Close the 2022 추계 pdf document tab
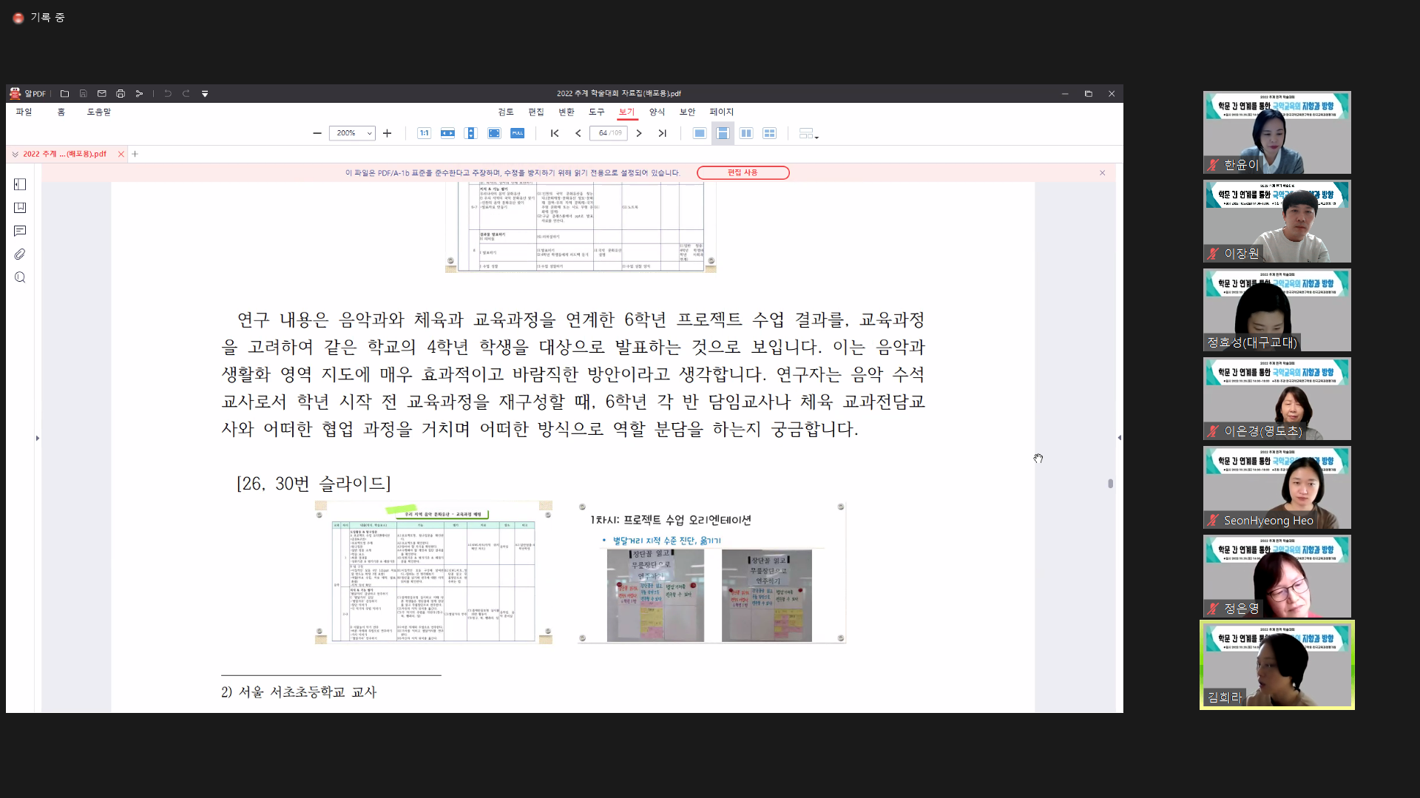 (121, 155)
